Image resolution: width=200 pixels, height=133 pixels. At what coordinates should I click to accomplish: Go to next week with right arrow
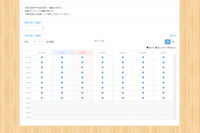click(x=40, y=42)
